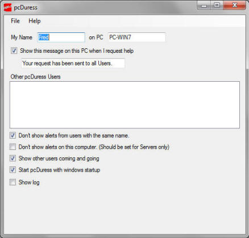Image resolution: width=249 pixels, height=238 pixels.
Task: Minimize the pcDuress window
Action: point(204,5)
